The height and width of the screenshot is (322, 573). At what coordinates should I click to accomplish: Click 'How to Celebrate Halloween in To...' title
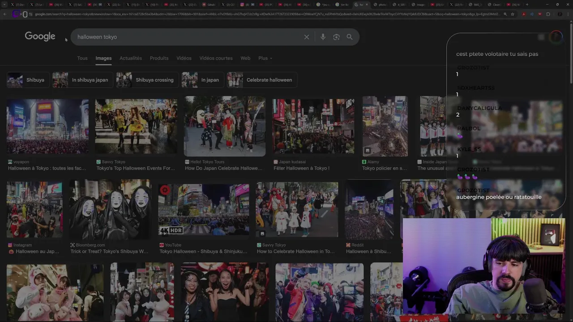point(295,251)
